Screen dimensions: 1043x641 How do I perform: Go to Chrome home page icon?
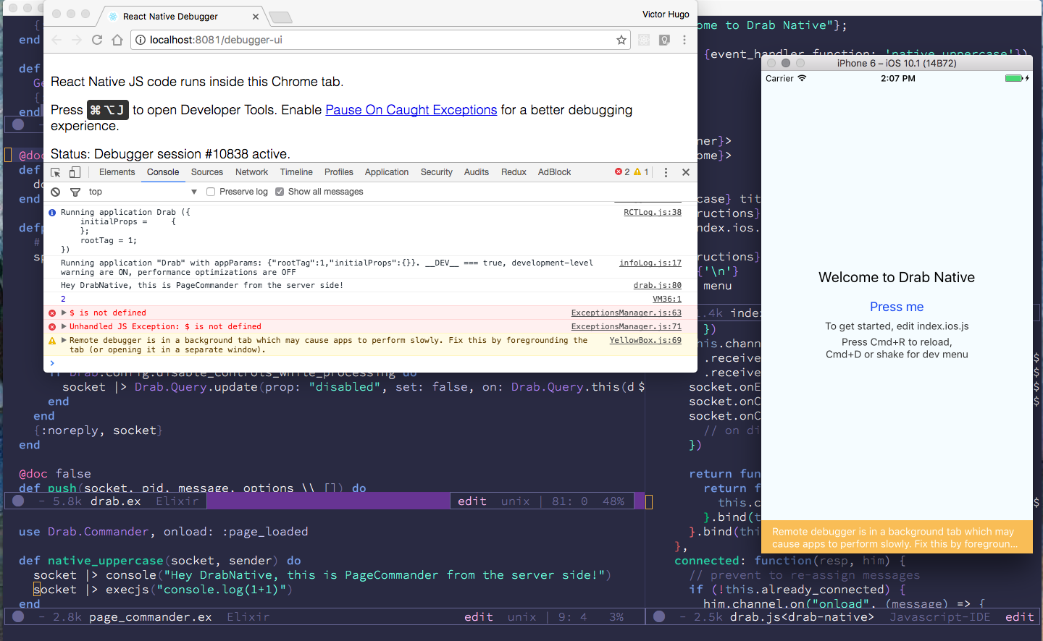coord(117,40)
